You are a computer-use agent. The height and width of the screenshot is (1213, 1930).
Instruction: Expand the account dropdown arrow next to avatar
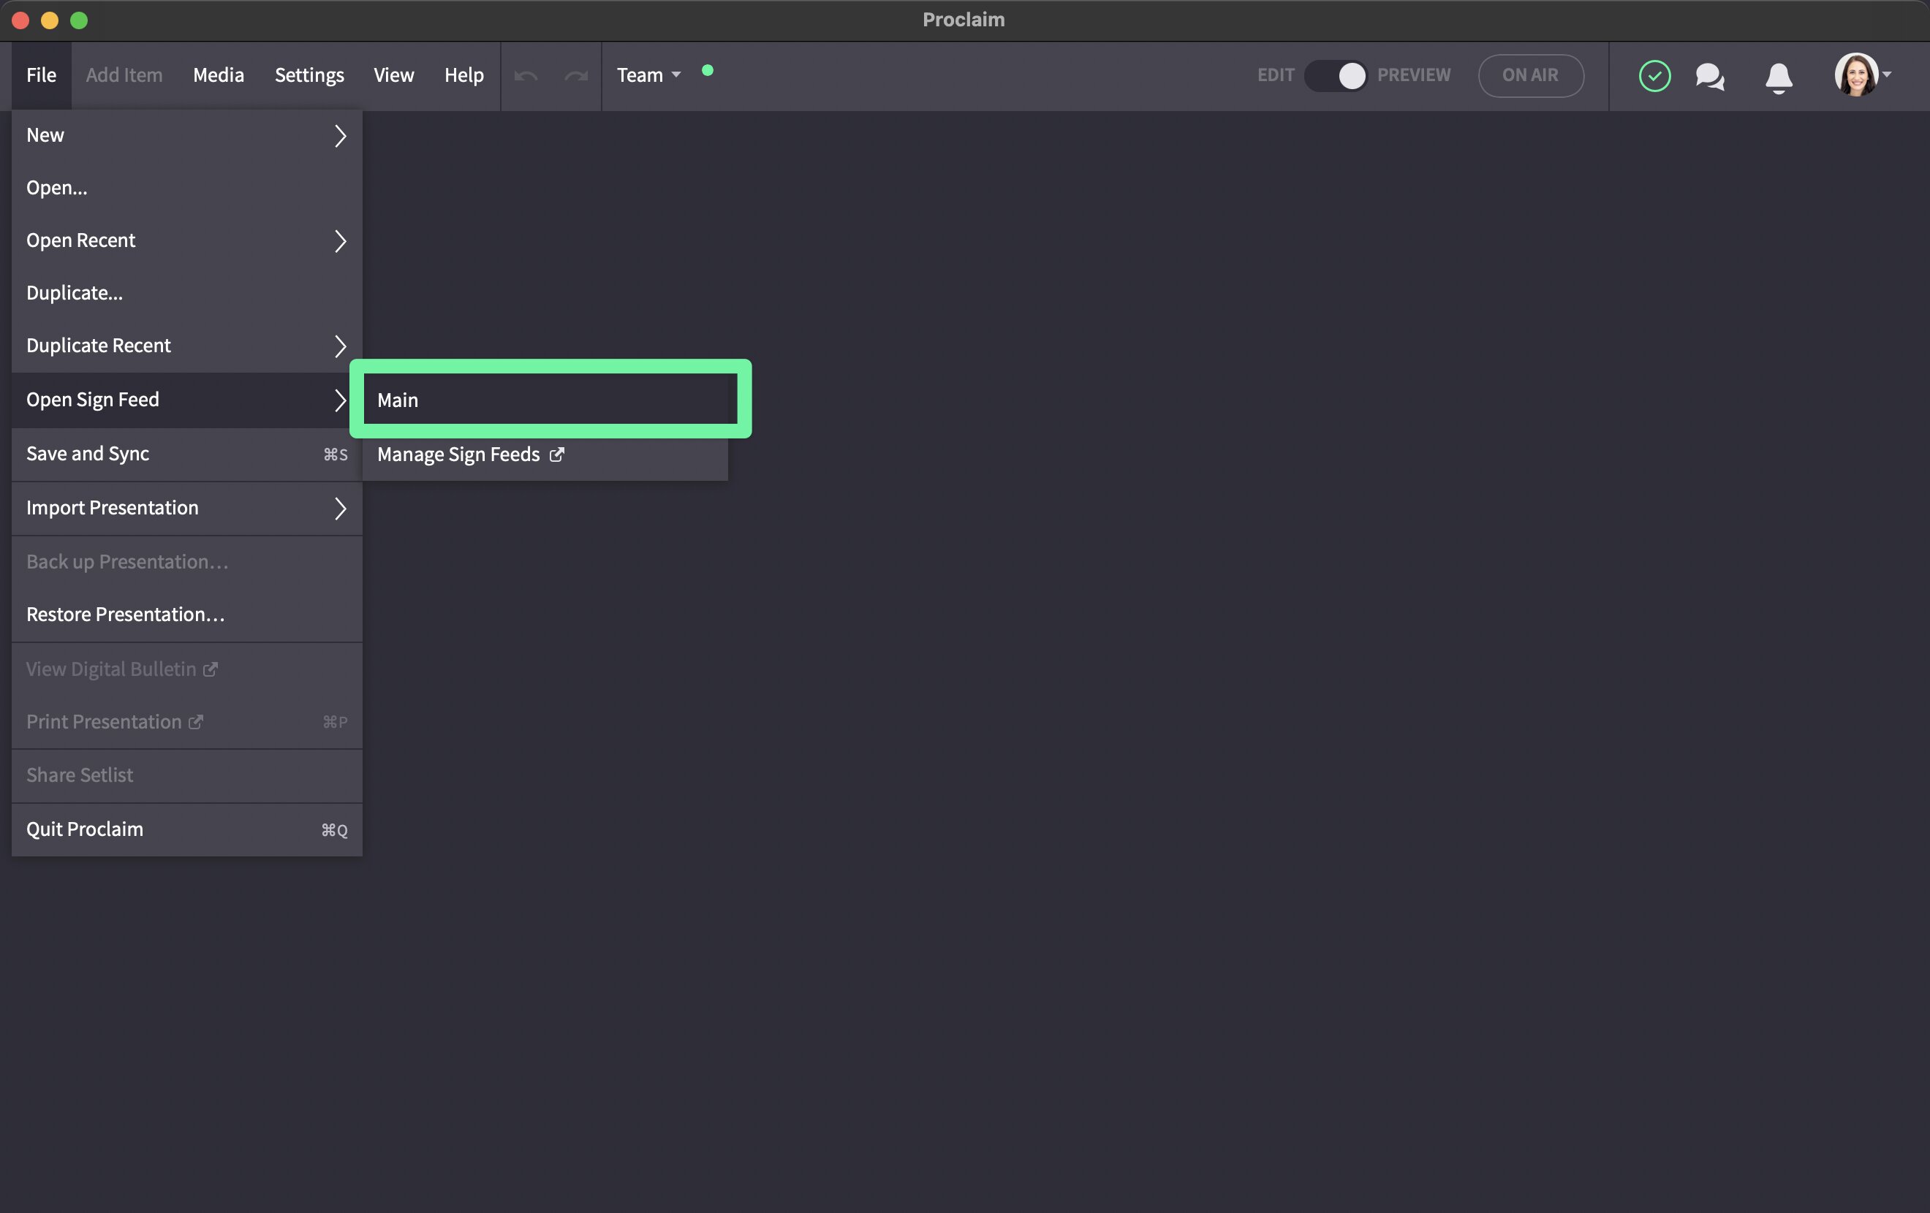(1887, 75)
